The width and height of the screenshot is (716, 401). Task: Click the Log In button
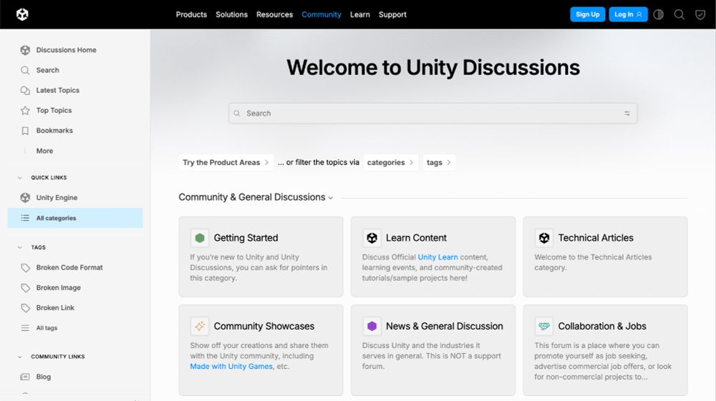[628, 14]
